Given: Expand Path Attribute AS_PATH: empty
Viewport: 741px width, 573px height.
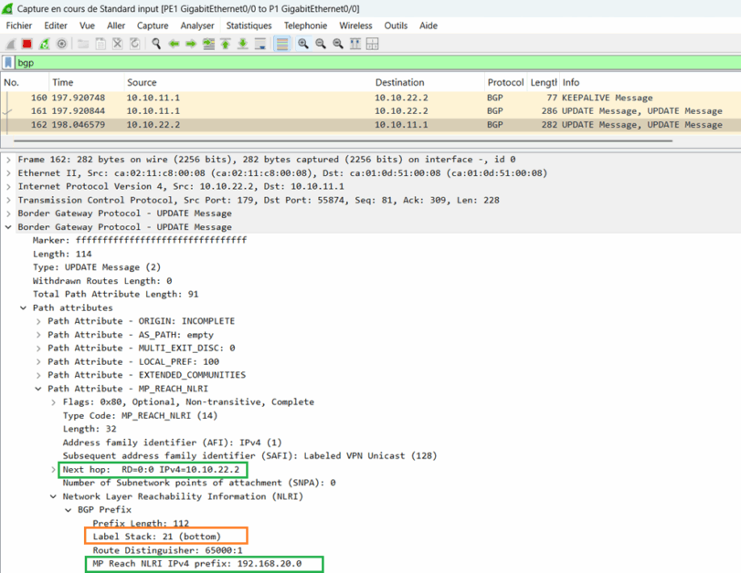Looking at the screenshot, I should (38, 335).
